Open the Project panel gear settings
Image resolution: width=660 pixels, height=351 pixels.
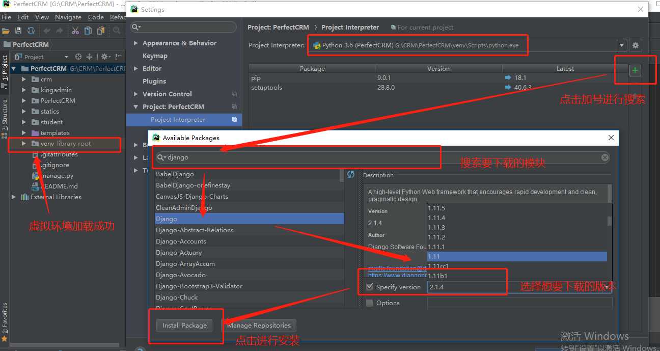105,57
